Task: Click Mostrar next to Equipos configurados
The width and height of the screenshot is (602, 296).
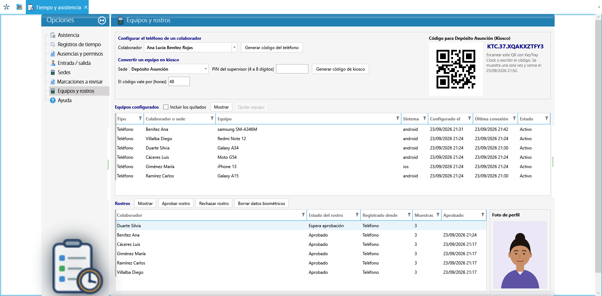Action: [221, 107]
